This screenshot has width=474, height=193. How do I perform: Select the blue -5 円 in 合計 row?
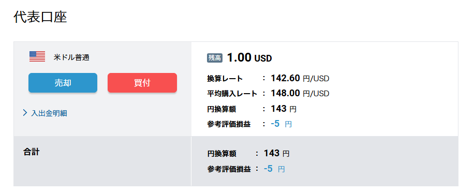point(274,169)
